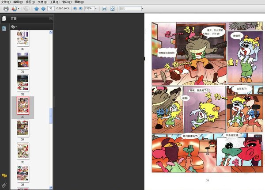Click comic panel with hippo holding guns
Image resolution: width=265 pixels, height=190 pixels.
click(189, 54)
